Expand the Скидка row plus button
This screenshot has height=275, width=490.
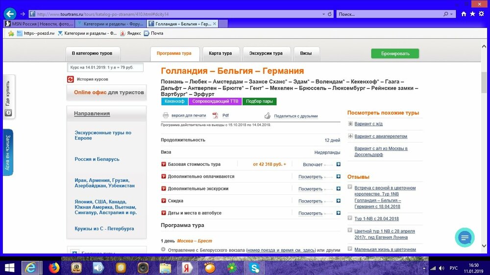[338, 201]
